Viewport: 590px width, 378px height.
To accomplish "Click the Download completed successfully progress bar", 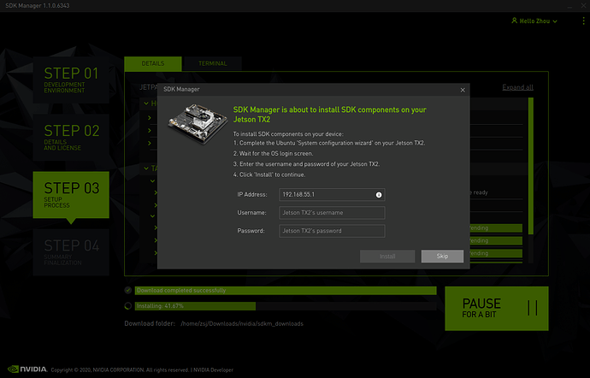I will (x=286, y=290).
